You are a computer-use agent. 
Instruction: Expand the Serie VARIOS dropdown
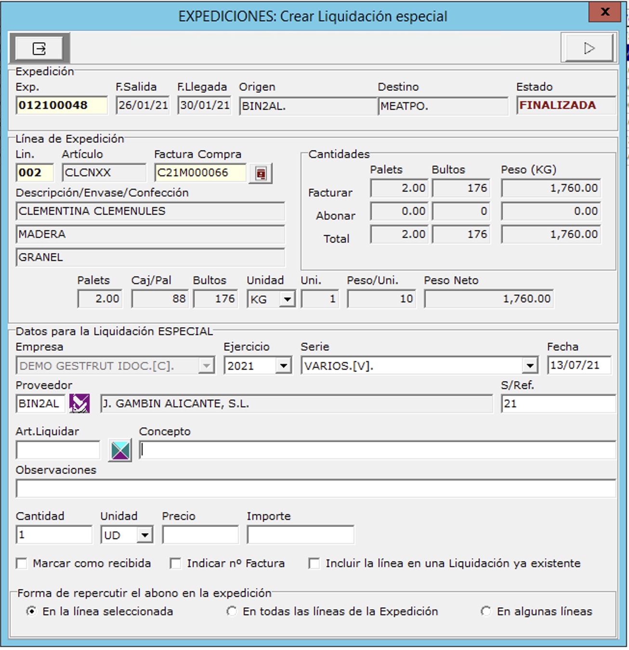[x=530, y=366]
